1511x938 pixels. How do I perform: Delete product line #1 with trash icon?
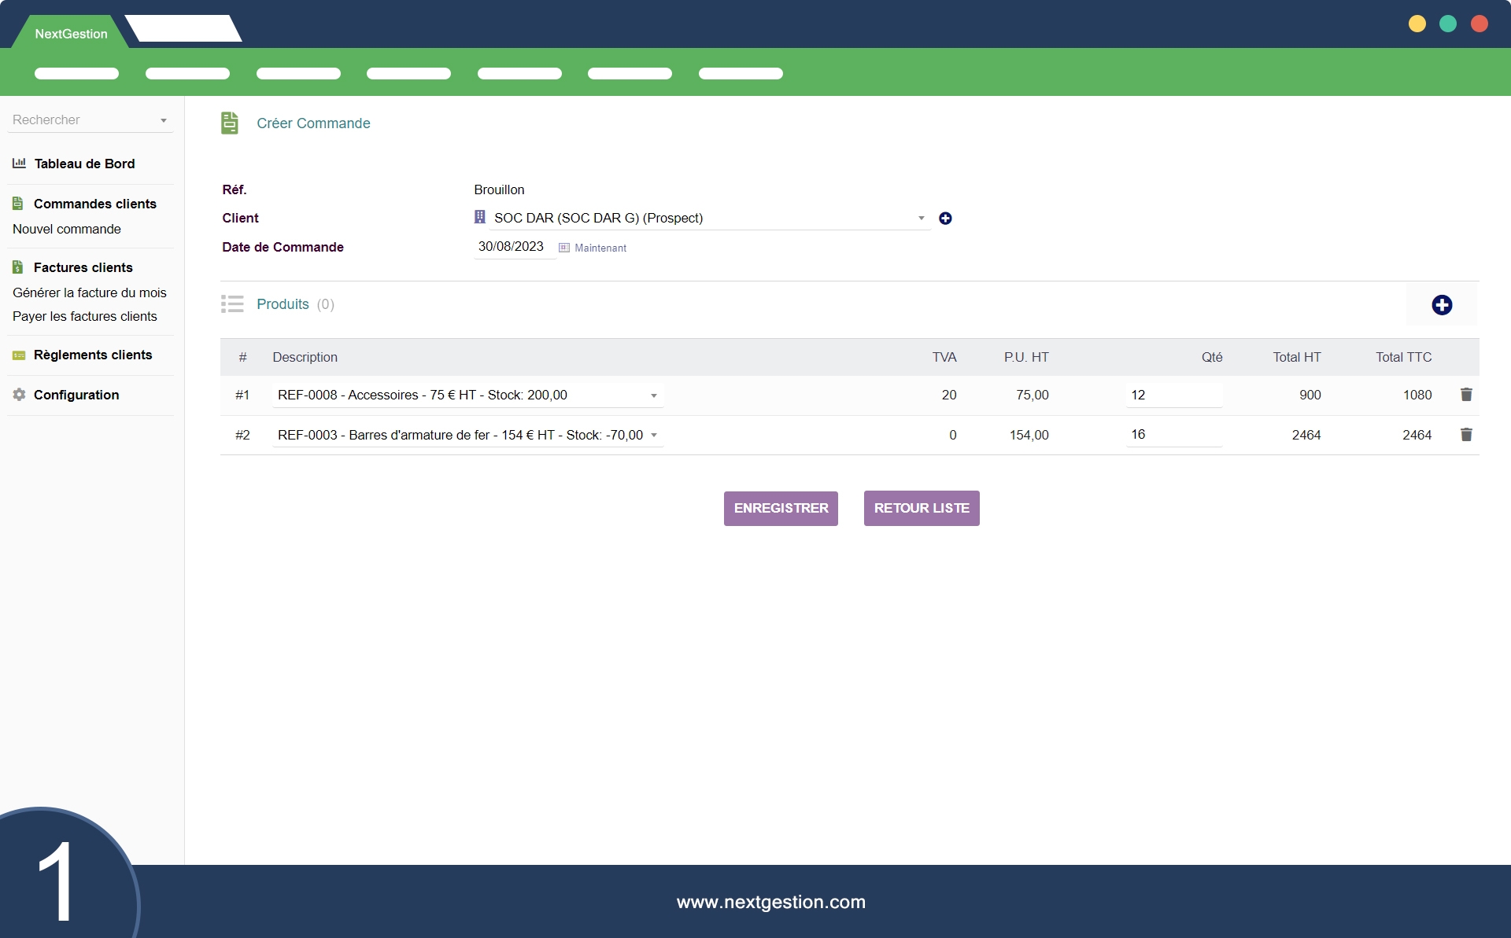click(x=1466, y=395)
